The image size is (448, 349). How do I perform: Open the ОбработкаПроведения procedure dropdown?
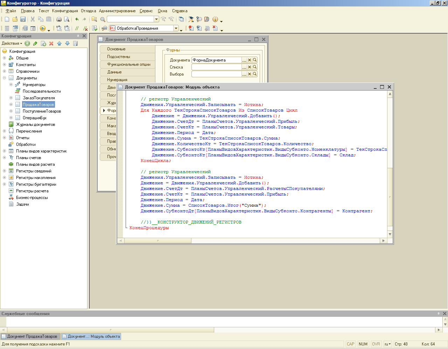176,28
